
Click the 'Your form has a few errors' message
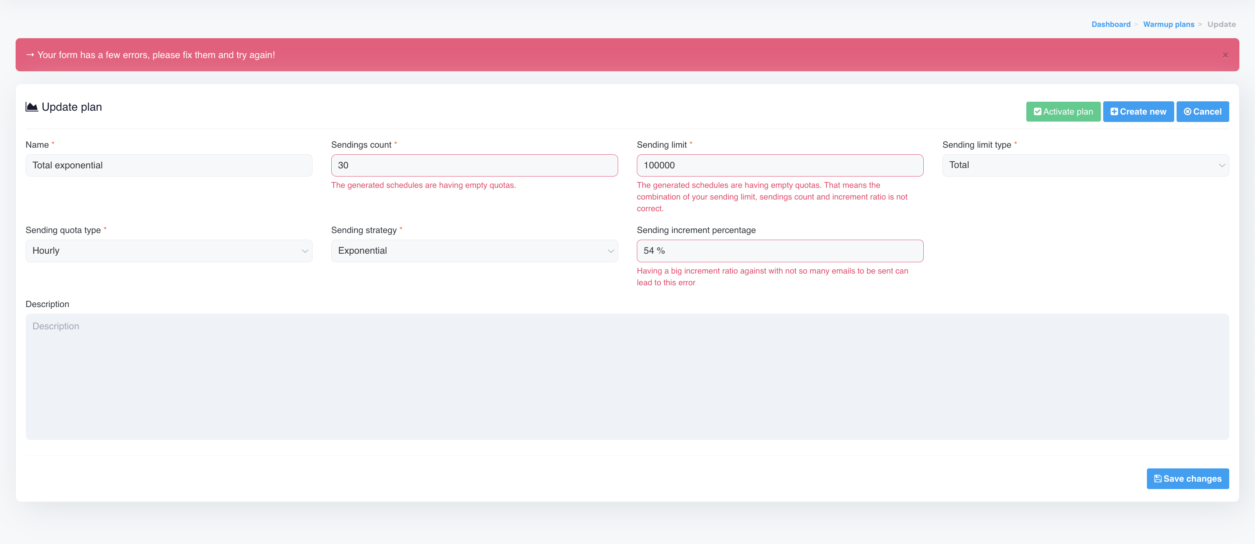156,55
